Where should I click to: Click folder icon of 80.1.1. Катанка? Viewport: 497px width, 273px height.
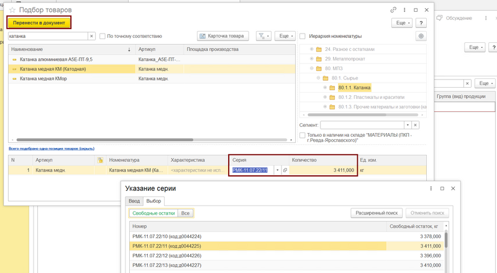(x=332, y=88)
